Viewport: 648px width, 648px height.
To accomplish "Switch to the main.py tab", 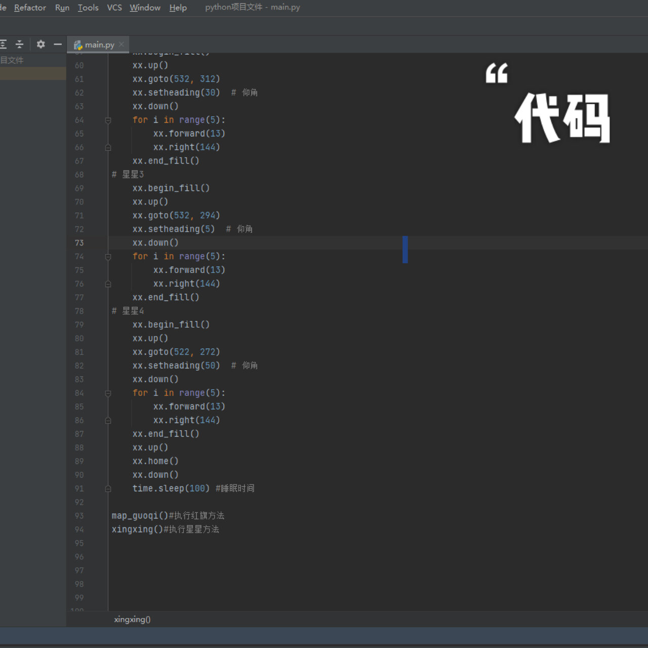I will 99,45.
